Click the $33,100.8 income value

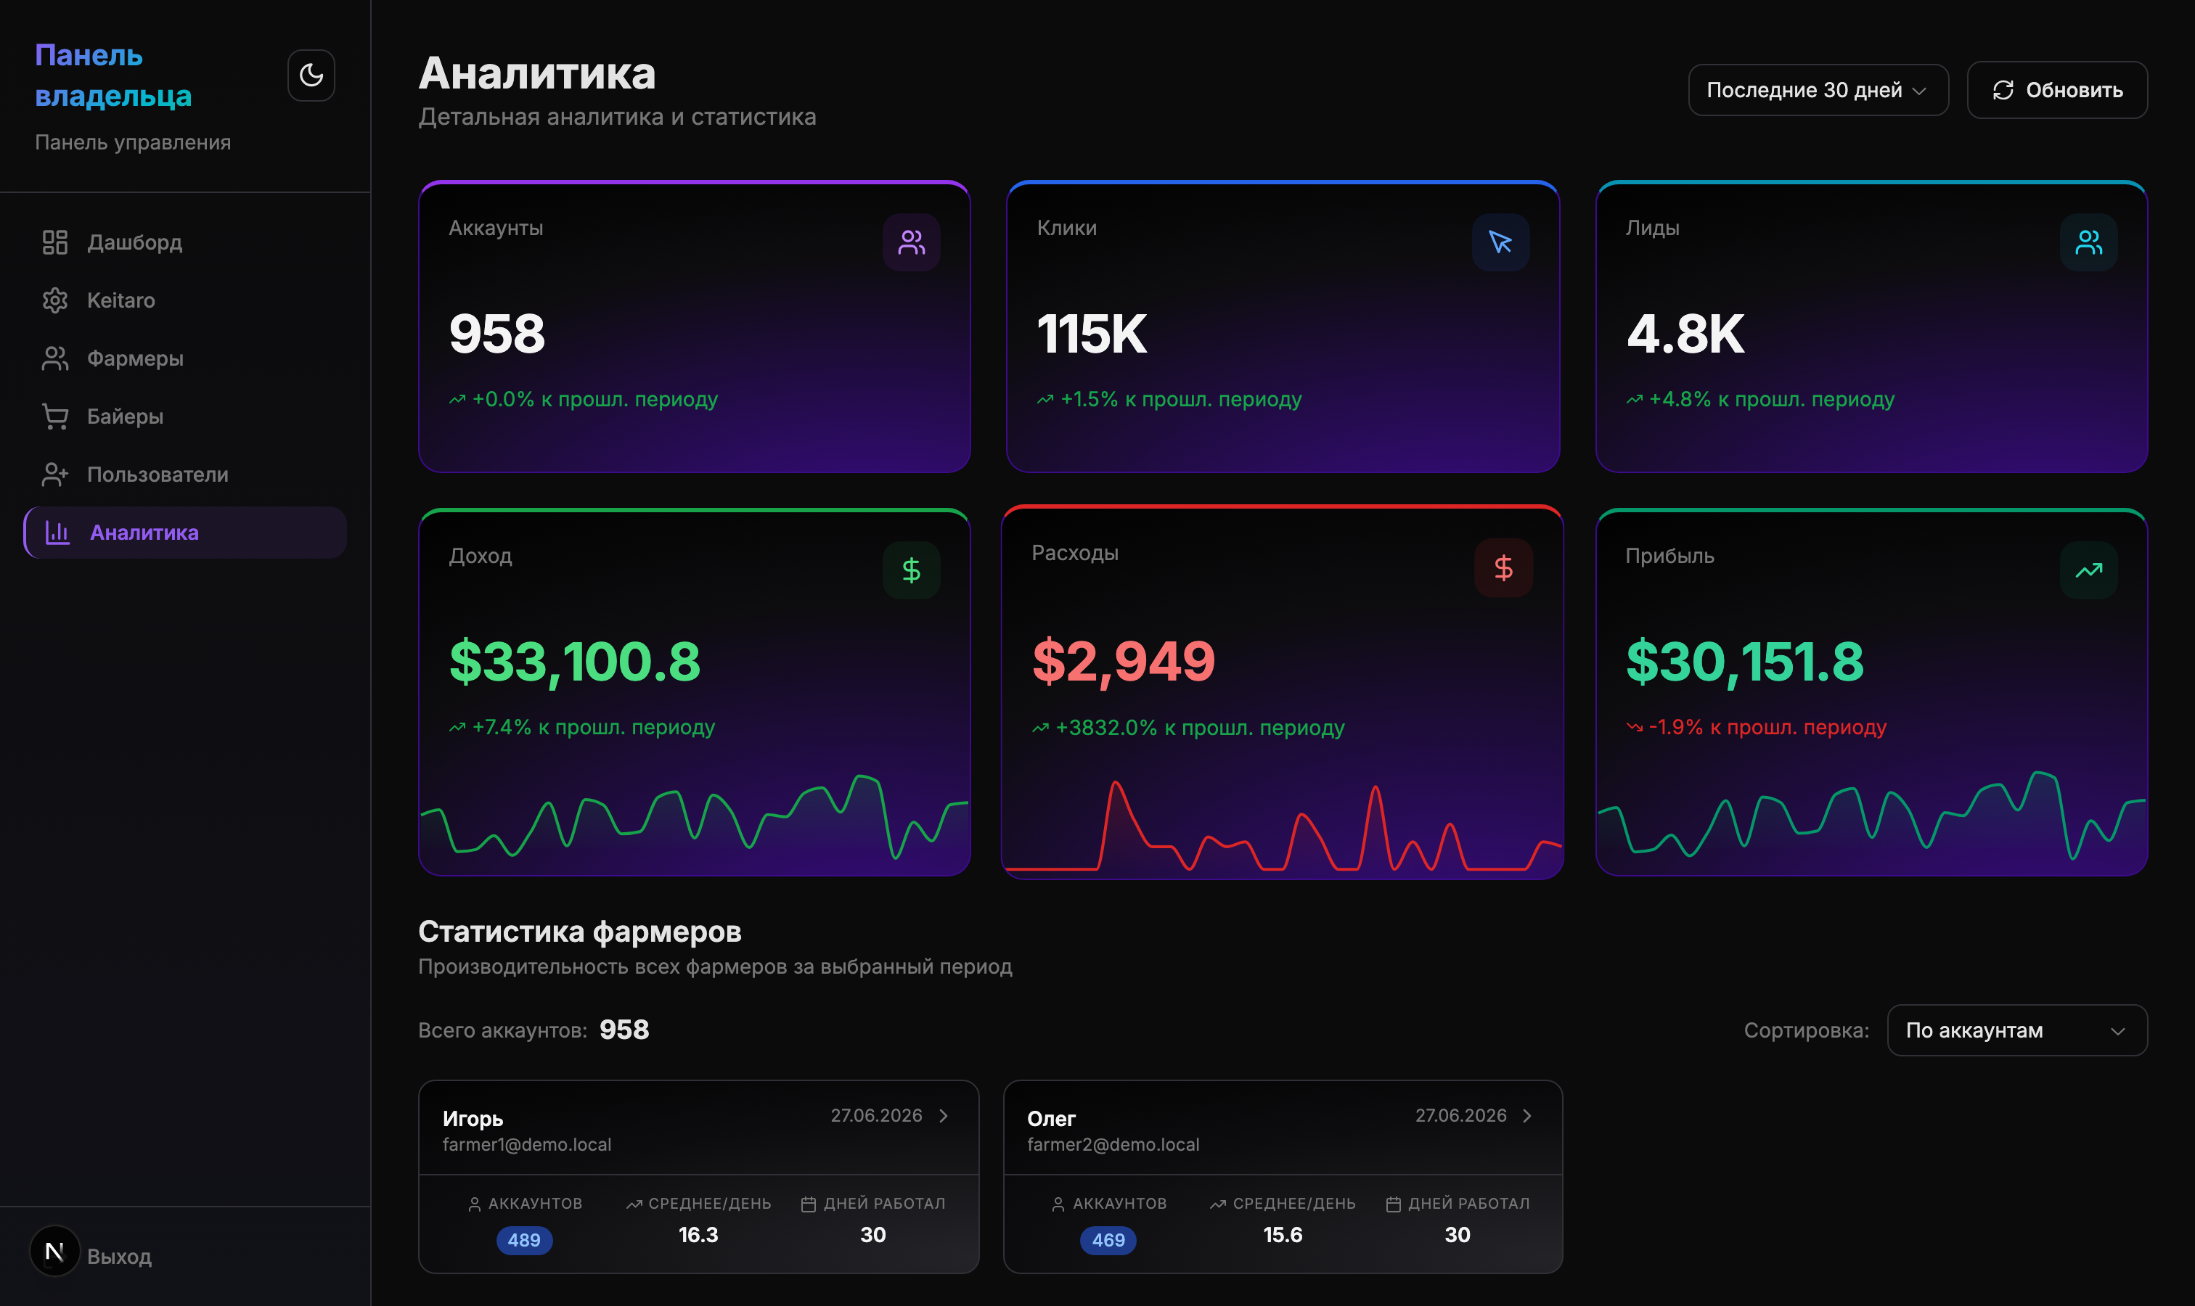tap(575, 662)
